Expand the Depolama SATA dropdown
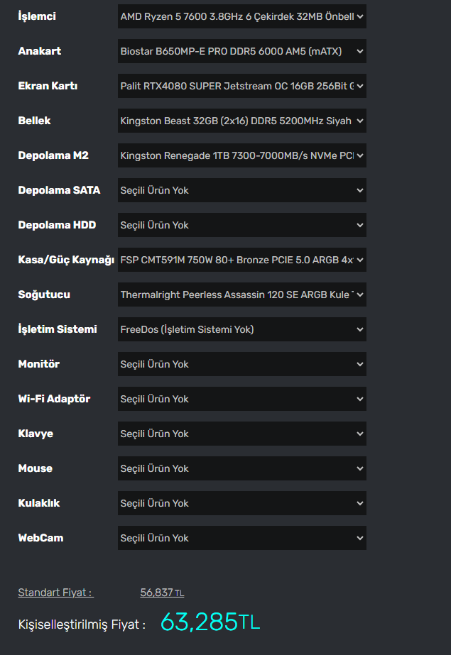 click(x=241, y=190)
